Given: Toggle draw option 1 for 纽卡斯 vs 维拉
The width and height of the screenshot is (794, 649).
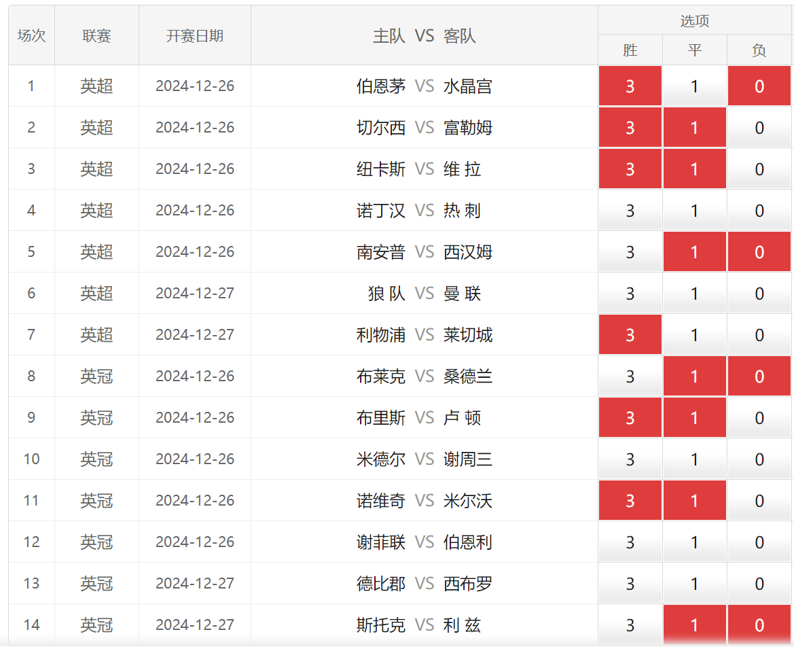Looking at the screenshot, I should [695, 169].
